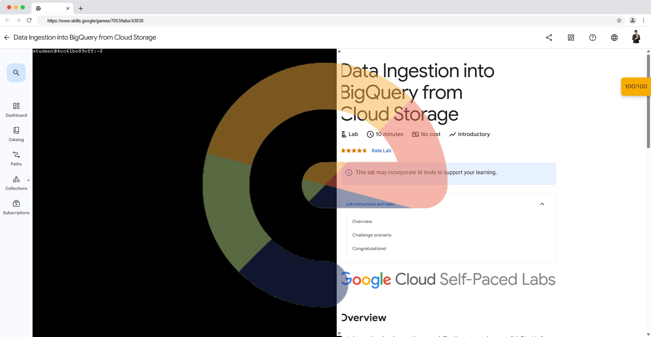Go back using the page header arrow
651x337 pixels.
pos(7,38)
